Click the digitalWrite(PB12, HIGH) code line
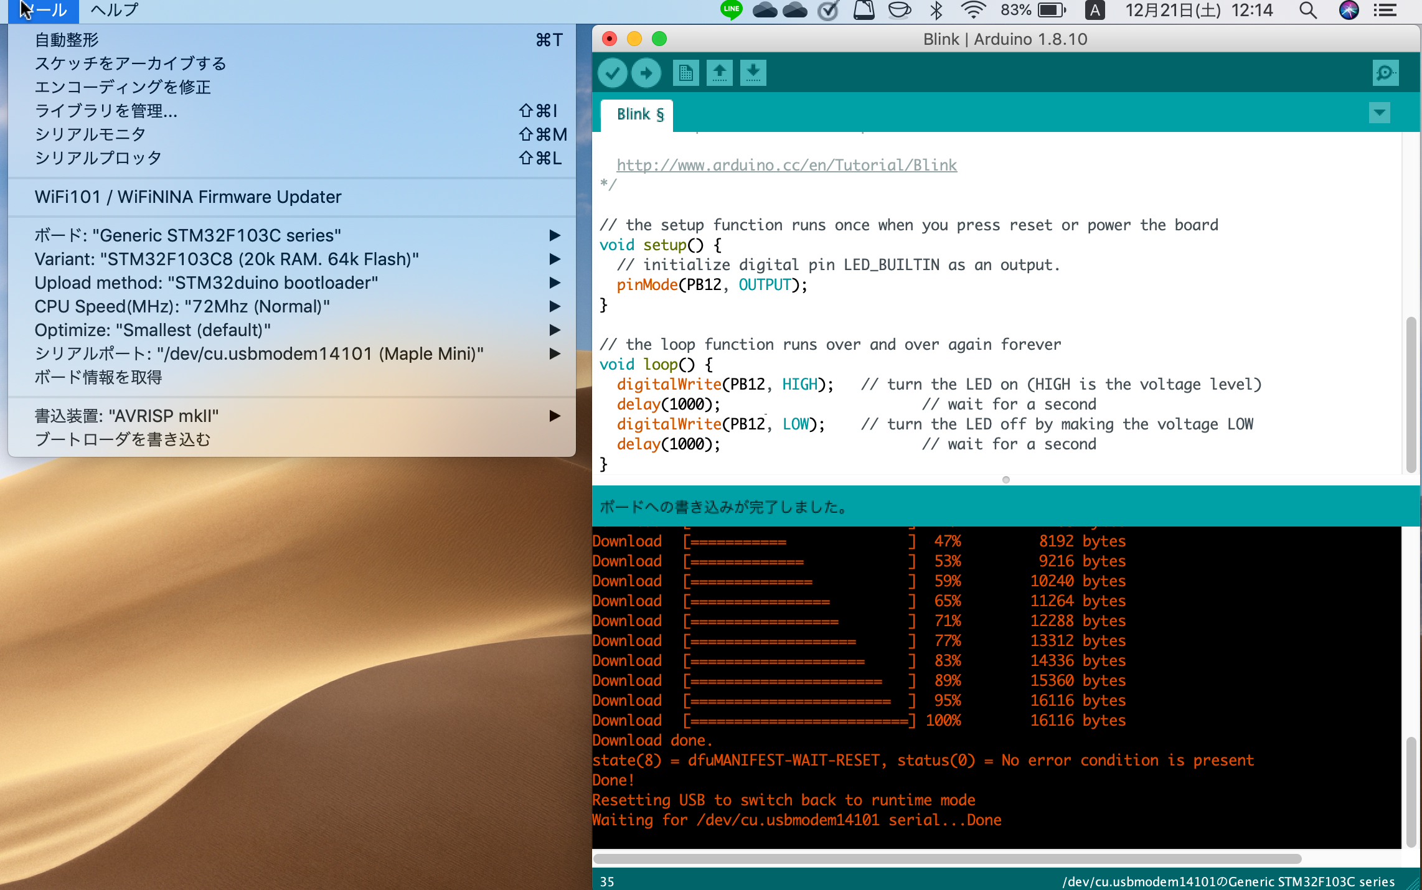The width and height of the screenshot is (1422, 890). pos(725,385)
